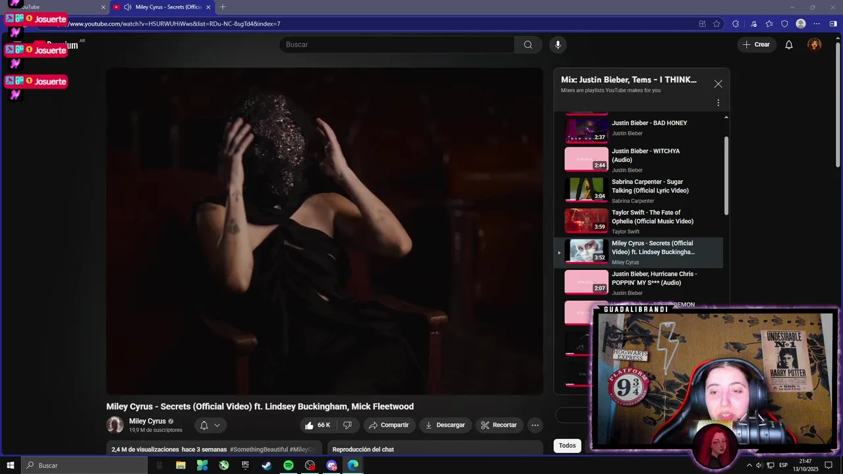Image resolution: width=843 pixels, height=474 pixels.
Task: Open File Explorer from the taskbar
Action: click(180, 465)
